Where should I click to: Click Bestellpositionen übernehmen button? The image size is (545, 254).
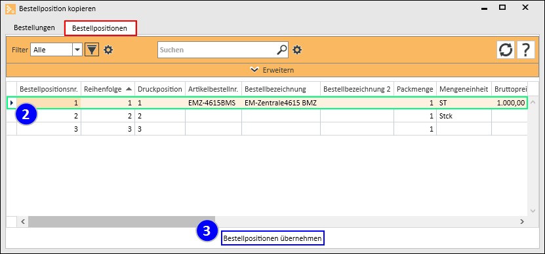[273, 239]
